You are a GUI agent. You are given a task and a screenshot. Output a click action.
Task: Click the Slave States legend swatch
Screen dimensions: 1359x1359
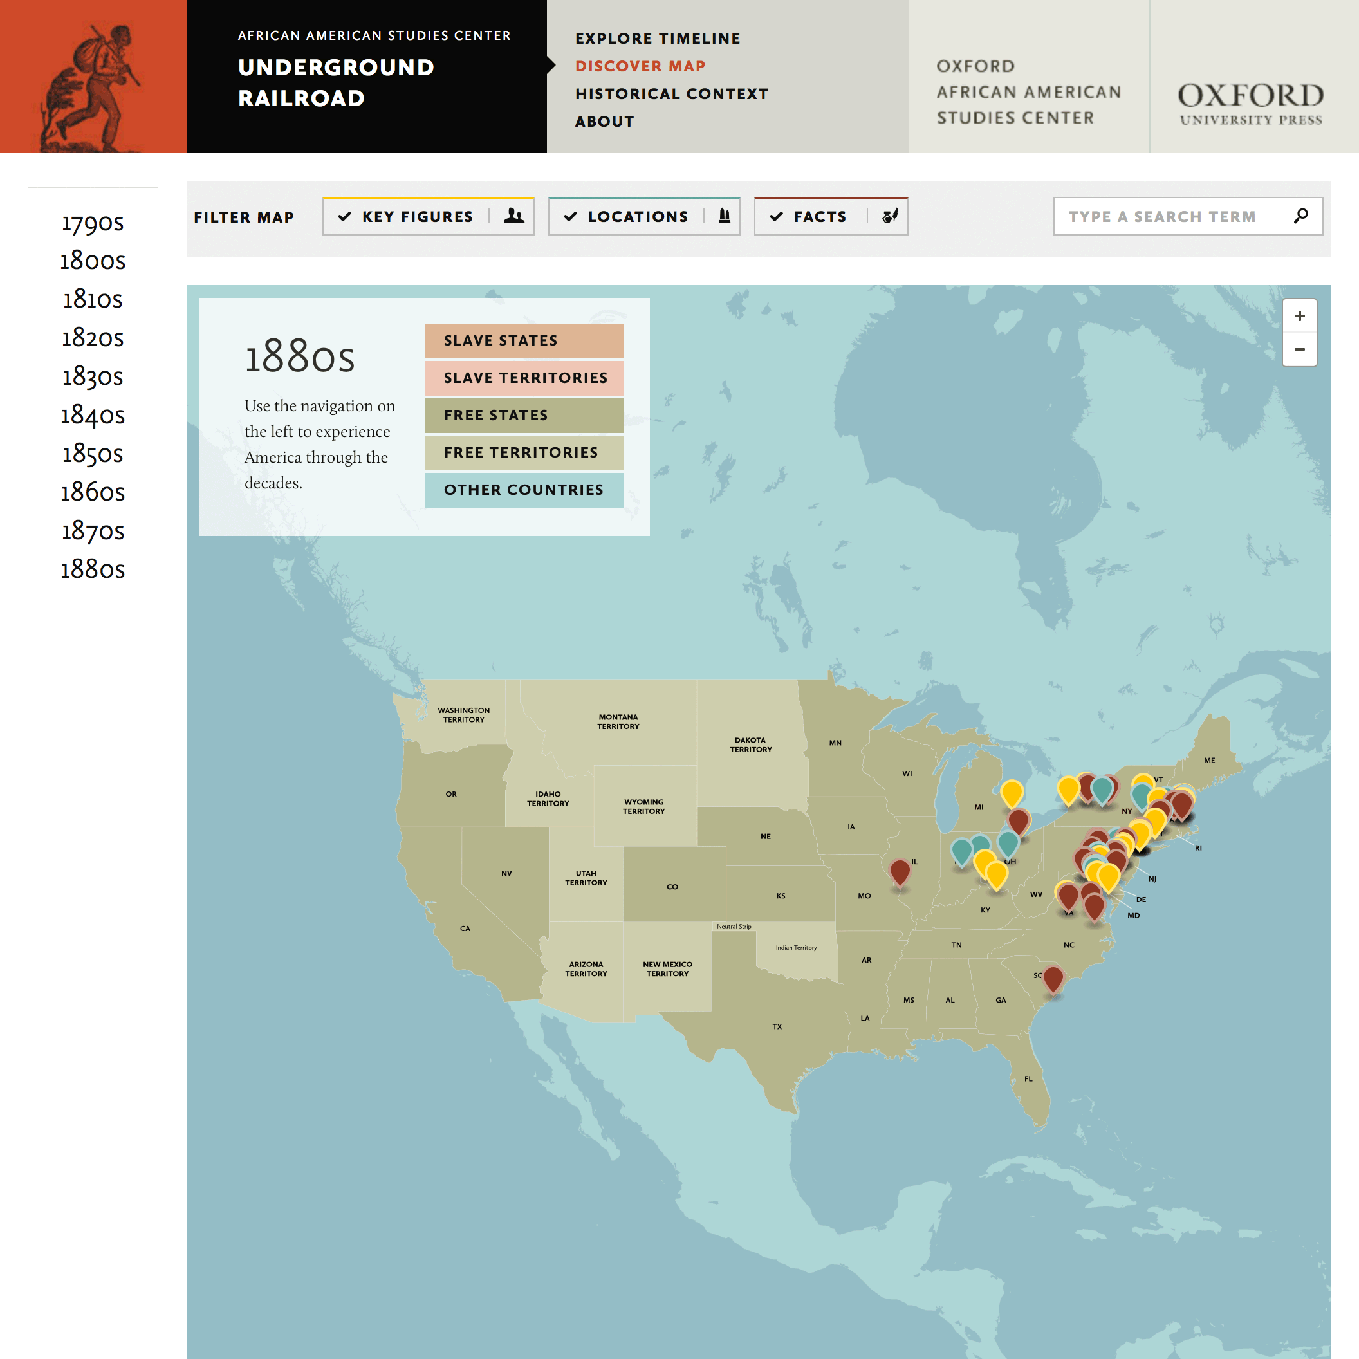524,340
